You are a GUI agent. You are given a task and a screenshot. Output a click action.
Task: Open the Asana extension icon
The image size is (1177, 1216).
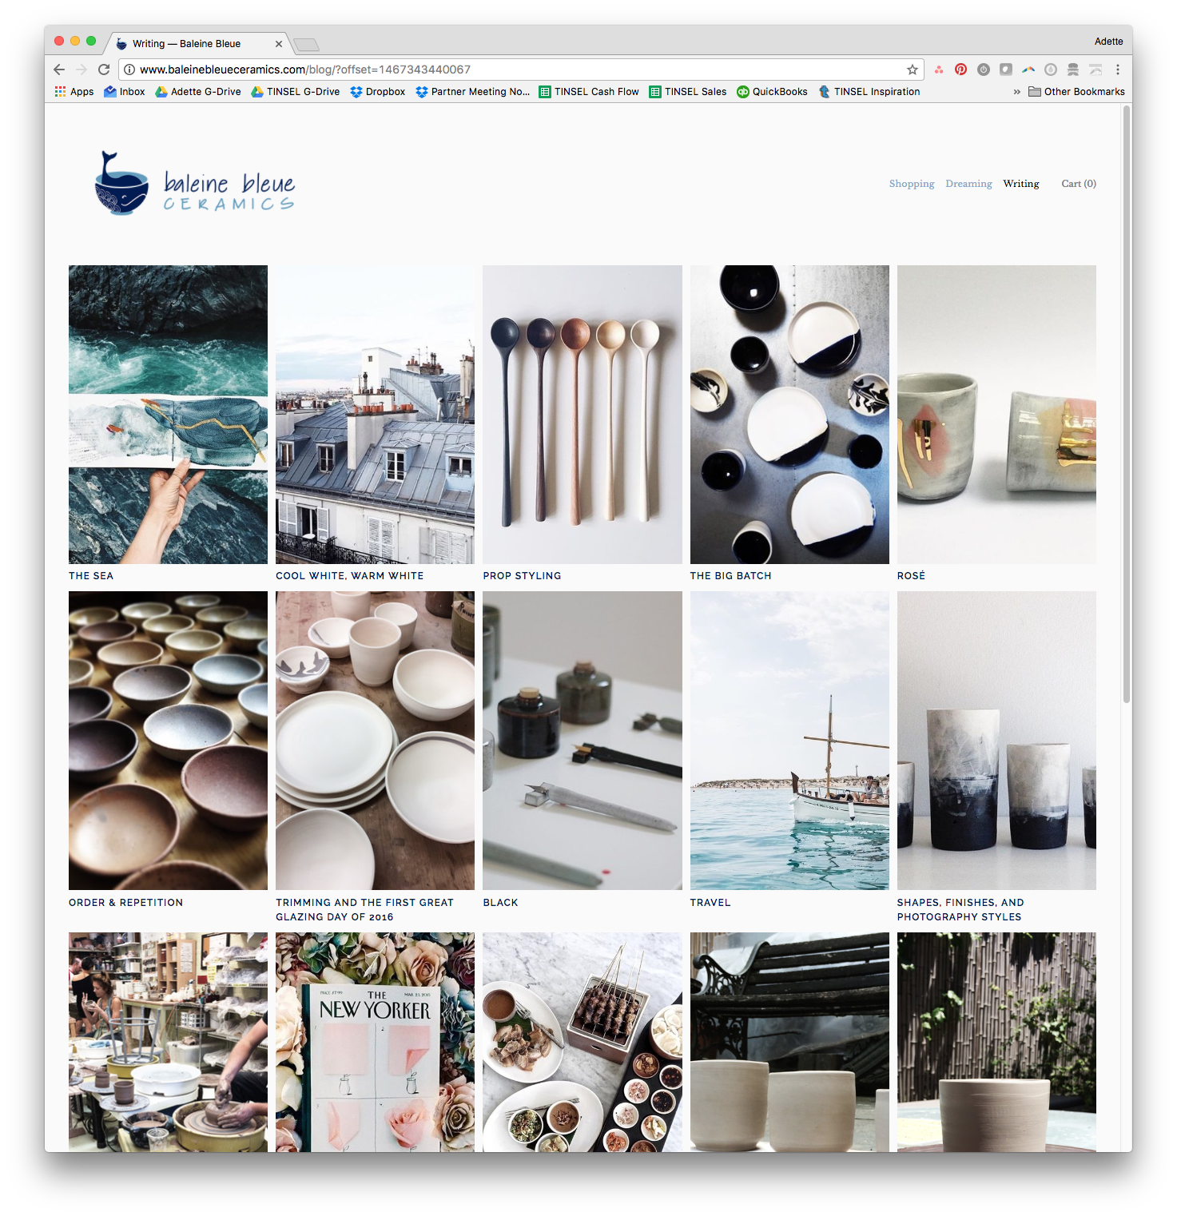pos(939,70)
